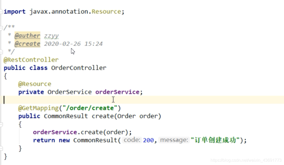Image resolution: width=284 pixels, height=165 pixels.
Task: Click orderService in the create call line
Action: 55,132
